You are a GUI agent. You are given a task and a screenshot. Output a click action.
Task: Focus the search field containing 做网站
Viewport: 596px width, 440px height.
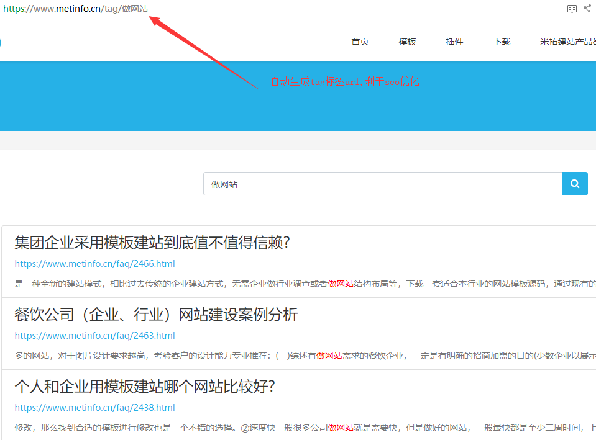[382, 184]
